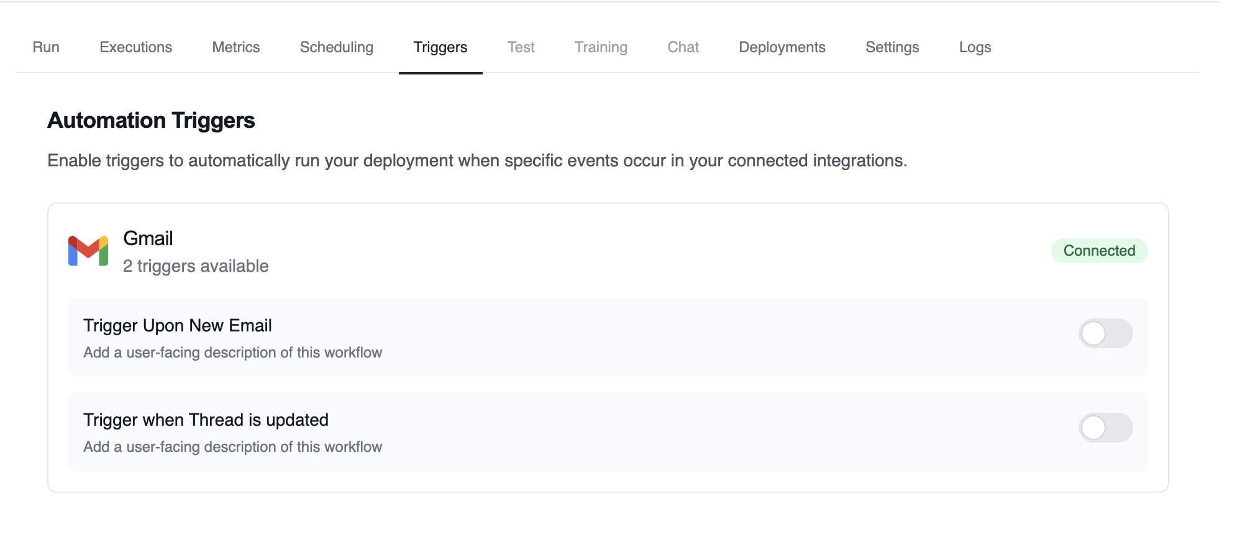Enable the Trigger Upon New Email toggle

[x=1105, y=334]
